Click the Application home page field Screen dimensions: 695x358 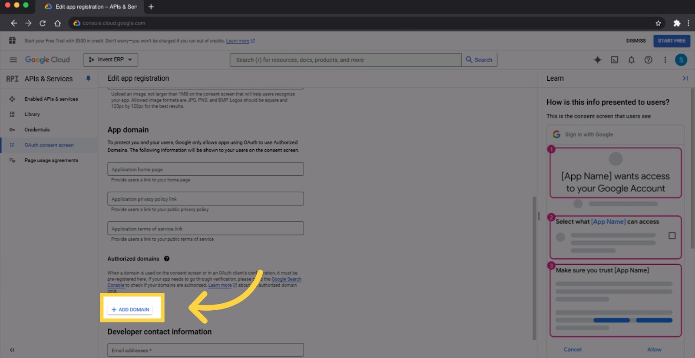(205, 169)
